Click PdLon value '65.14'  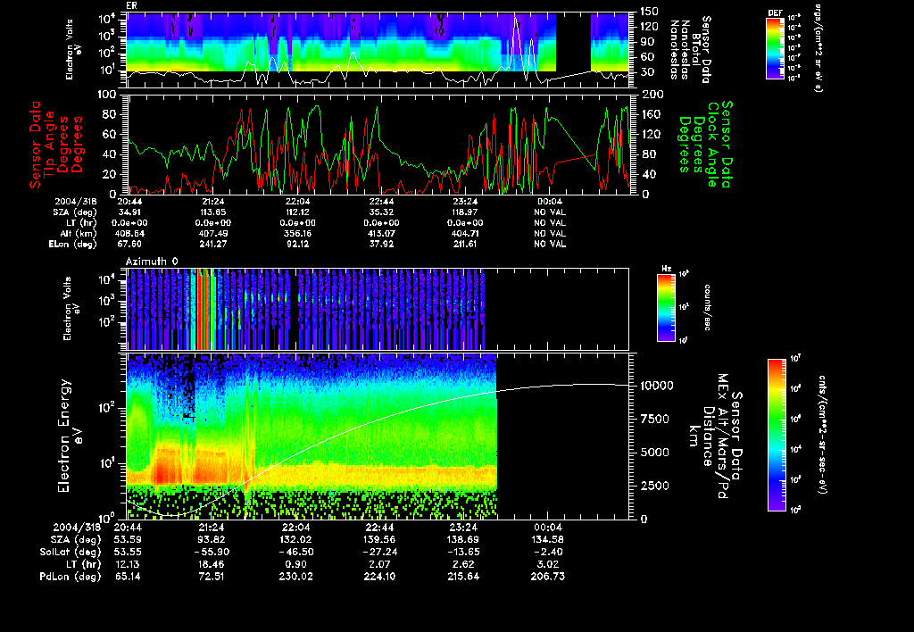128,577
